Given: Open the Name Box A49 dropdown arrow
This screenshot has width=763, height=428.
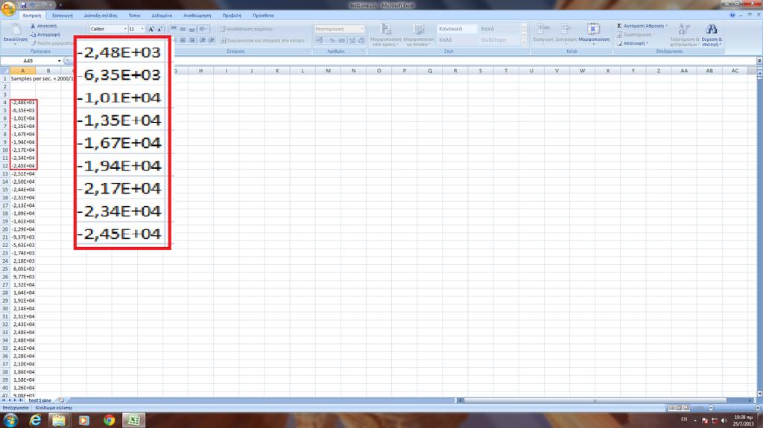Looking at the screenshot, I should (x=60, y=61).
